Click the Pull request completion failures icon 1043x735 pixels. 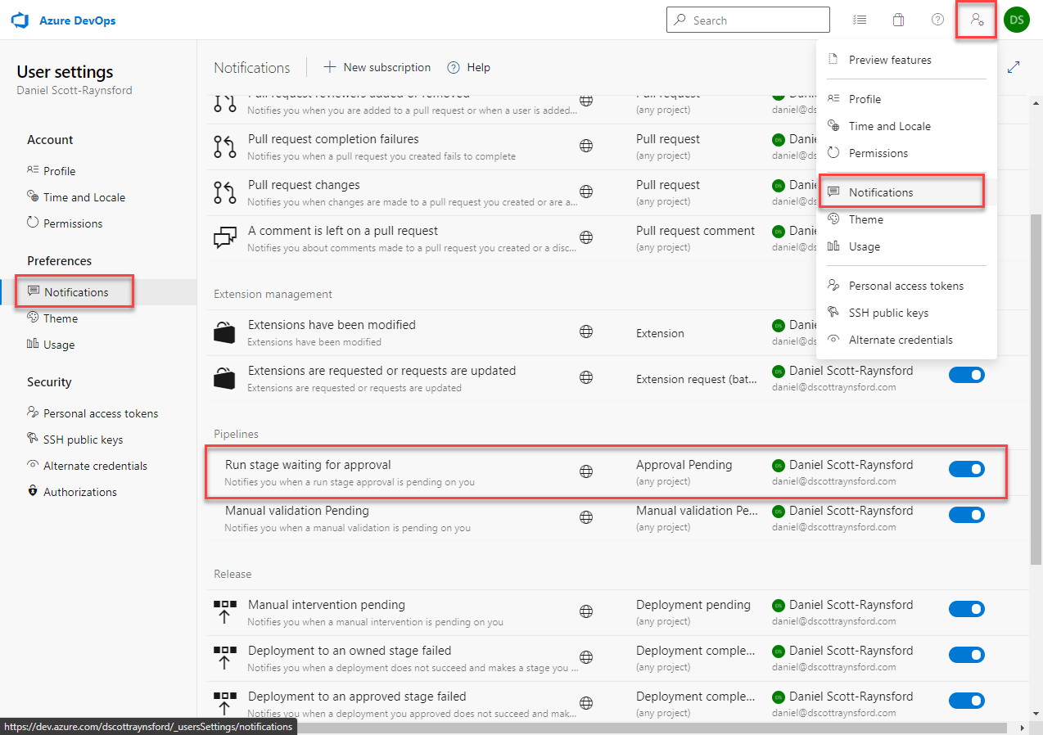coord(224,147)
